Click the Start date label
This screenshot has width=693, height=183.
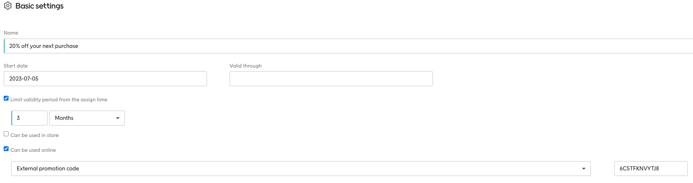16,66
